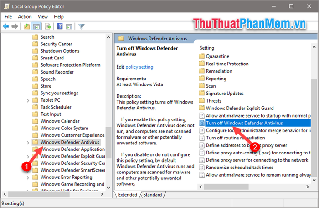Click the Setting column header
Screen dimensions: 319x208
pyautogui.click(x=207, y=48)
